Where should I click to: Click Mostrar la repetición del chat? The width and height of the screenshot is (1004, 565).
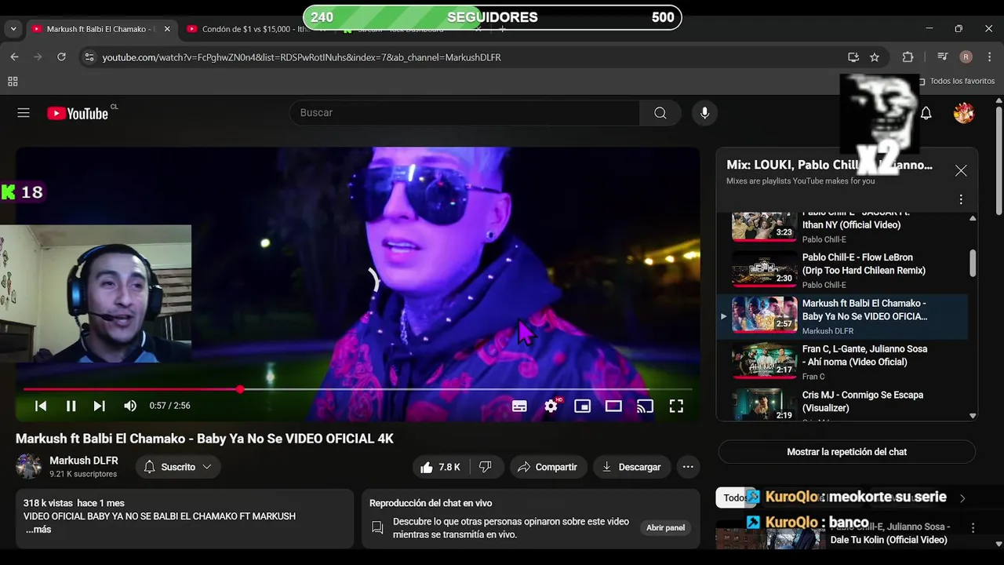pos(846,452)
